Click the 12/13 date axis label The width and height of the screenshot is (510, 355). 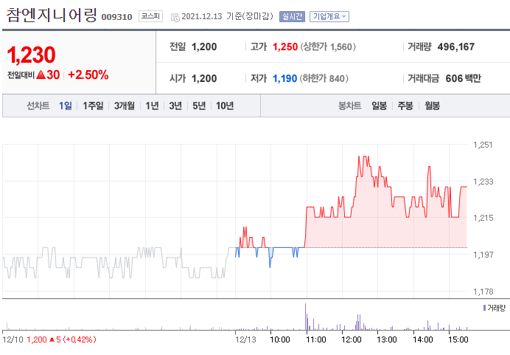click(245, 340)
